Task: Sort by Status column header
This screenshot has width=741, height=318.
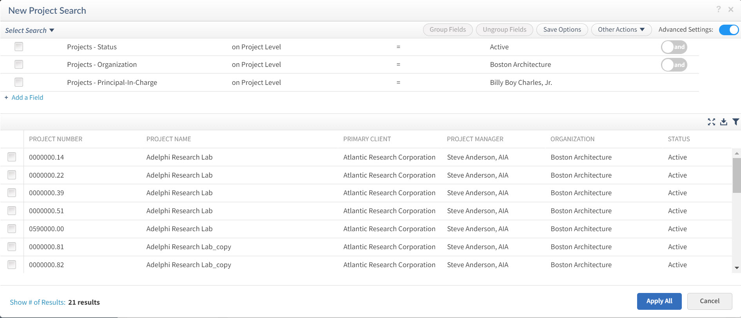Action: point(679,139)
